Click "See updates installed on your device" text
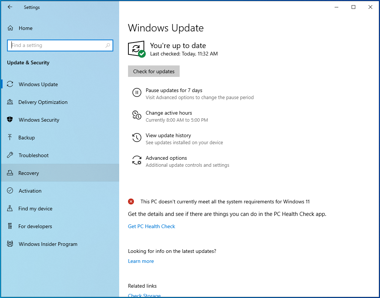380x298 pixels. point(184,143)
